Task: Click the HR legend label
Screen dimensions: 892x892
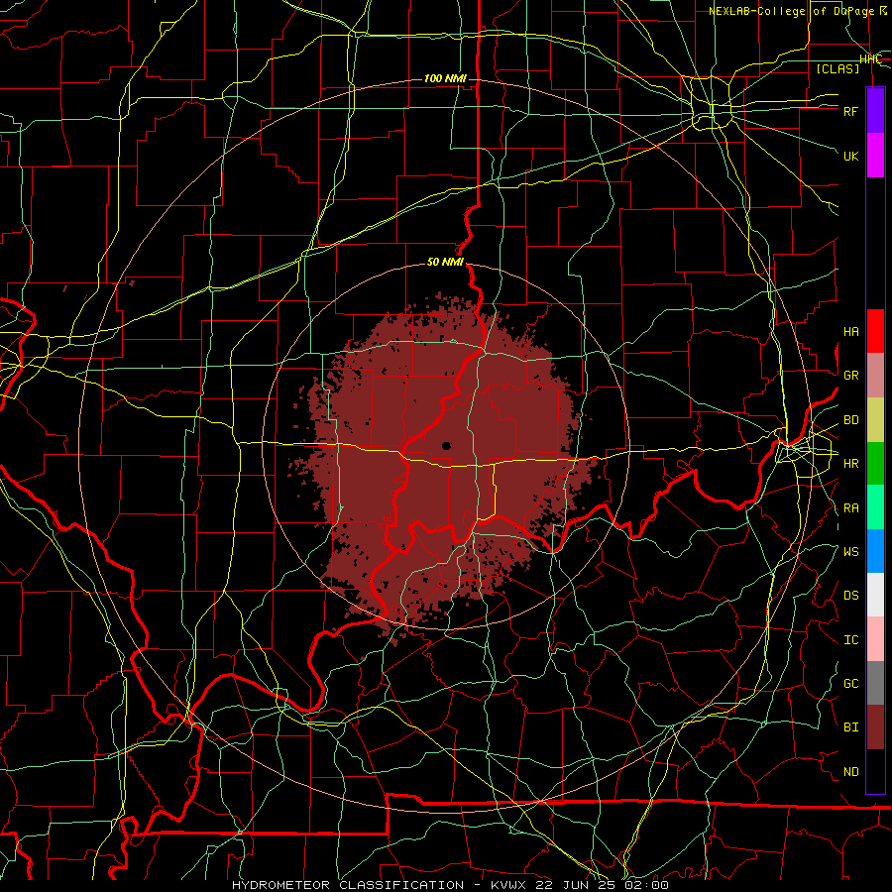Action: tap(851, 464)
